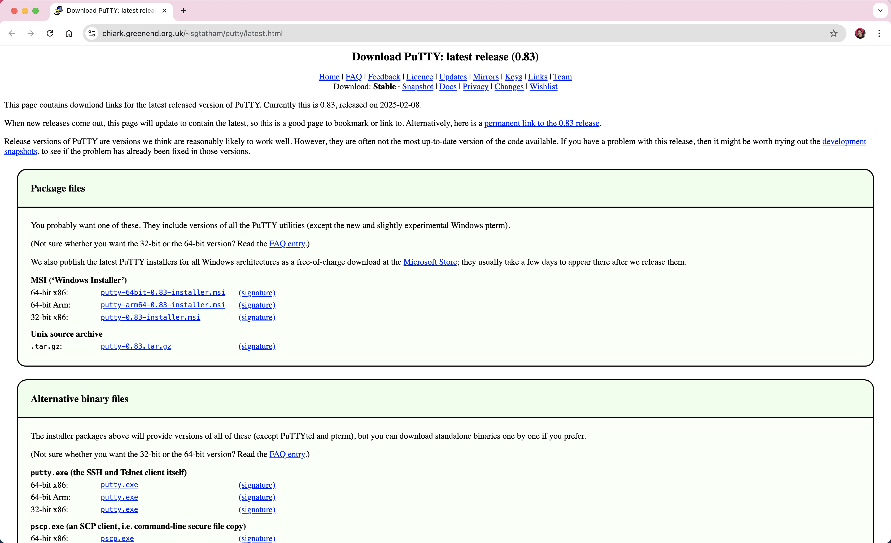Open permanent link to 0.83 release

[541, 123]
